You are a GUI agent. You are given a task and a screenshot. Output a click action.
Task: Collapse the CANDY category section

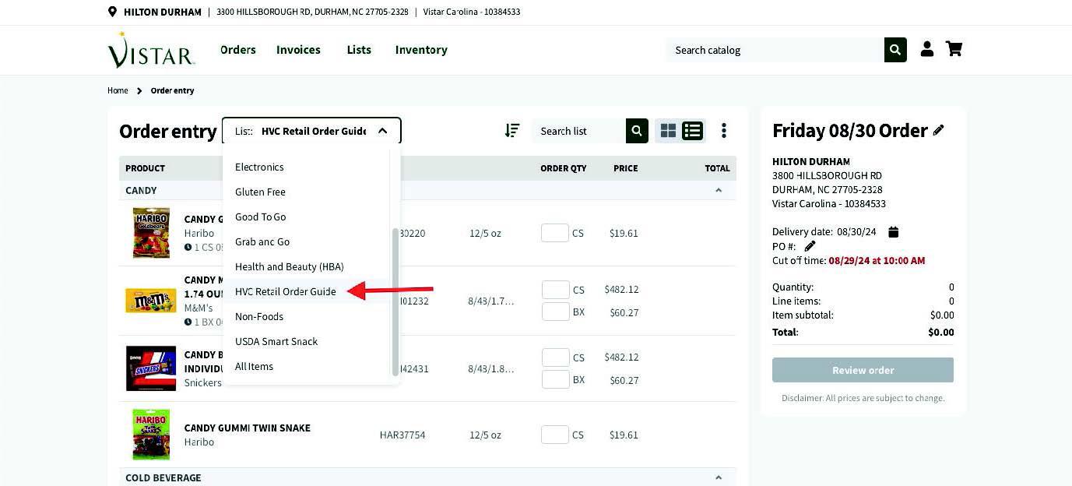719,190
